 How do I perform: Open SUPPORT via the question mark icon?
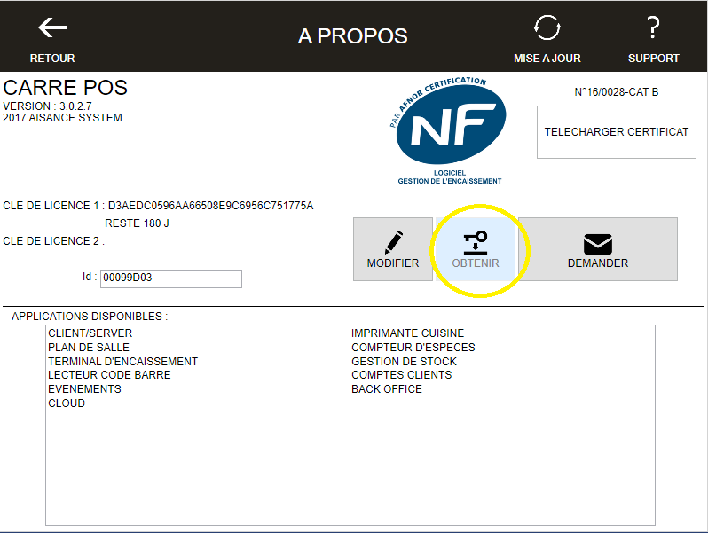653,27
